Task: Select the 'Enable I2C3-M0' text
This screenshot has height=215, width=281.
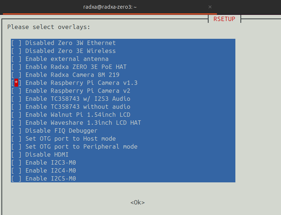Action: [x=51, y=162]
